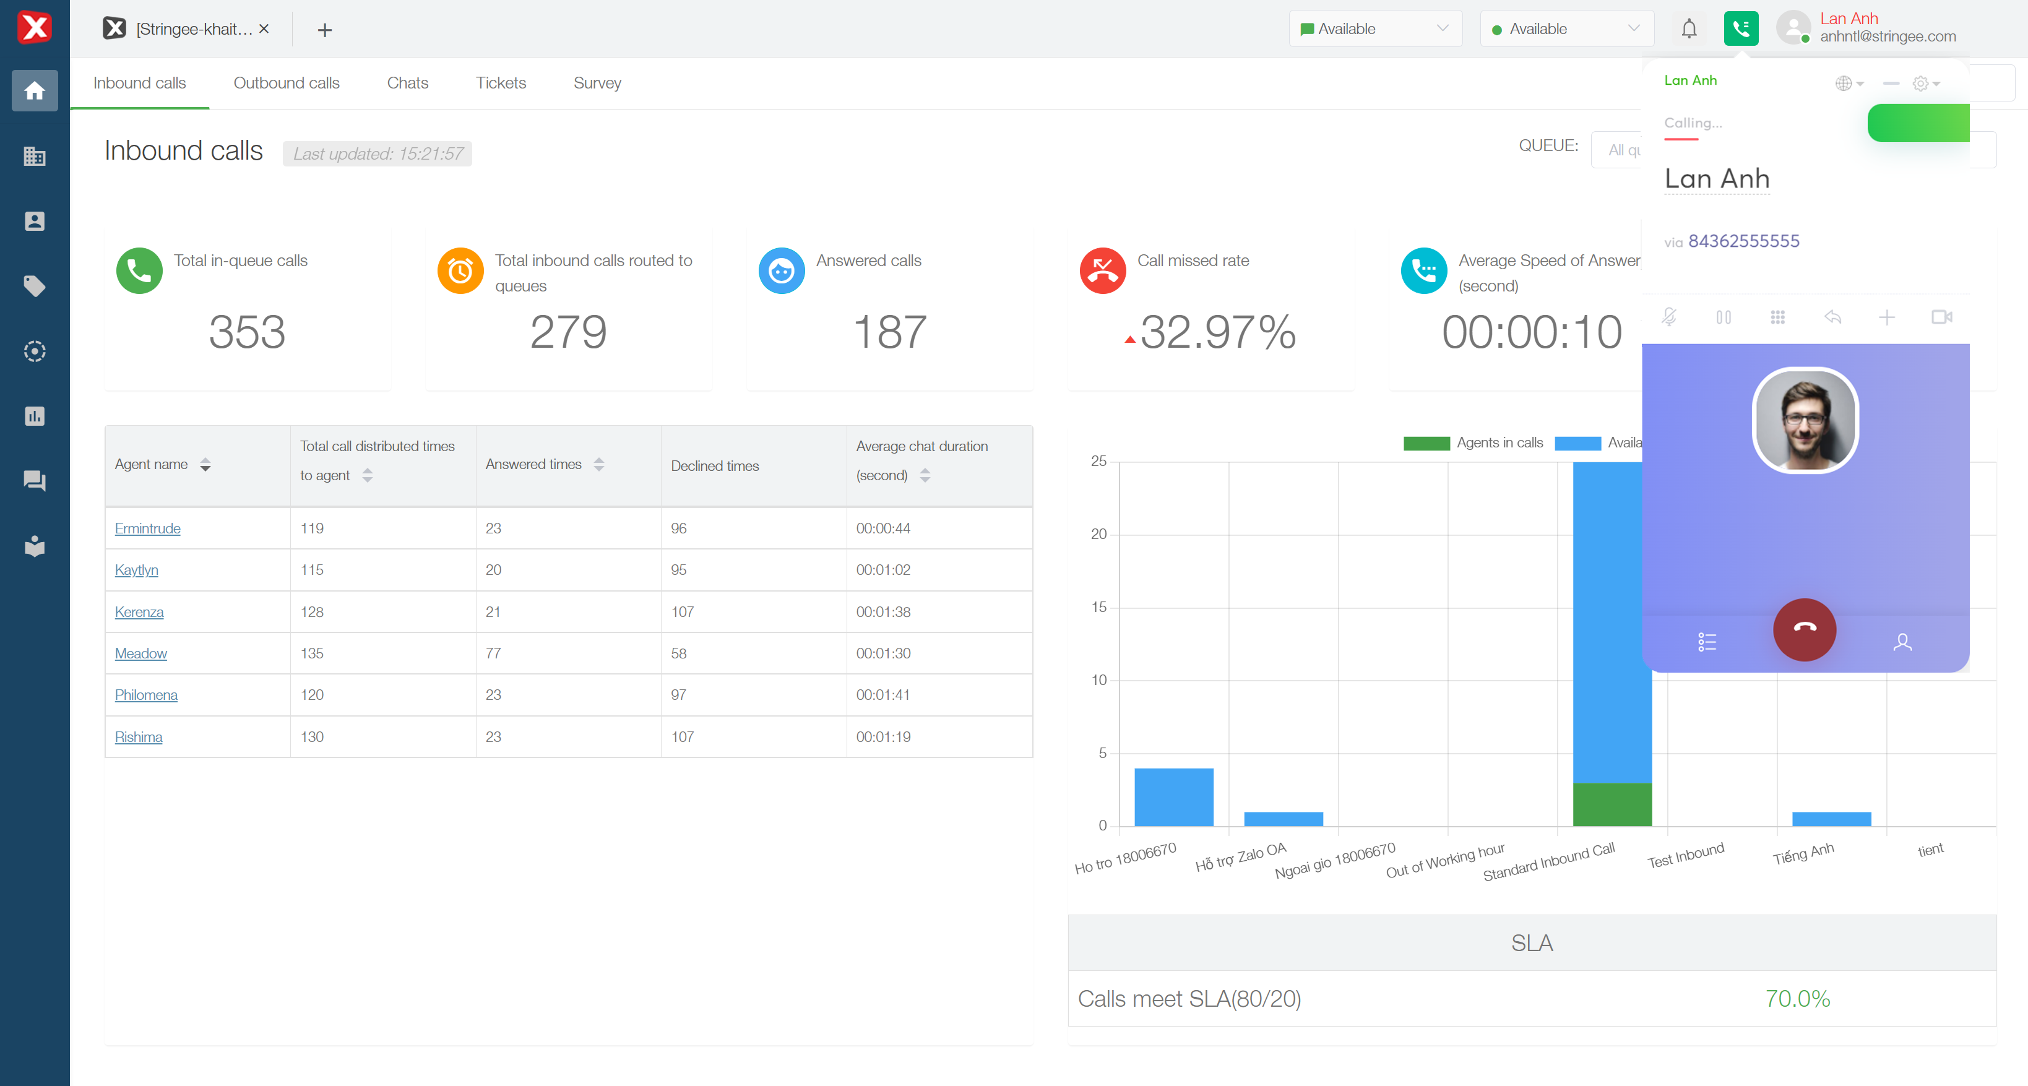Mute microphone in call widget

1669,317
